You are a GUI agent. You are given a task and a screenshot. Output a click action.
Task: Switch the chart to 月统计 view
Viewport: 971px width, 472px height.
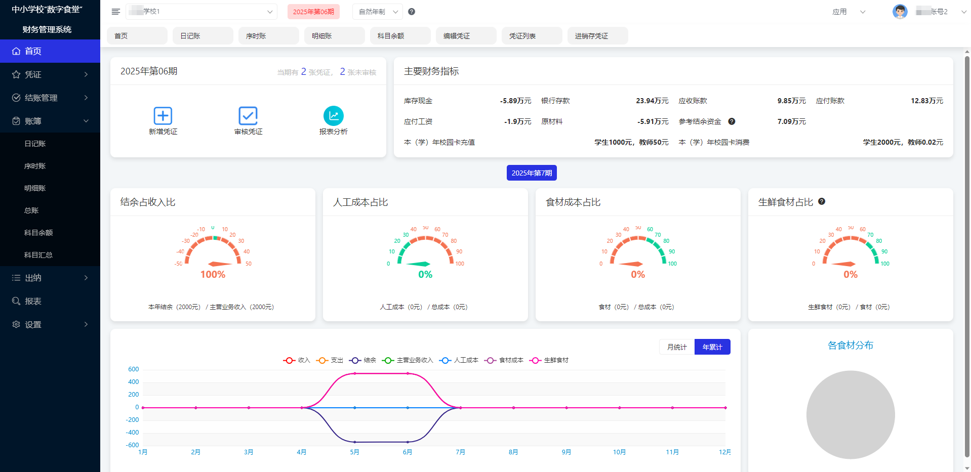point(676,347)
